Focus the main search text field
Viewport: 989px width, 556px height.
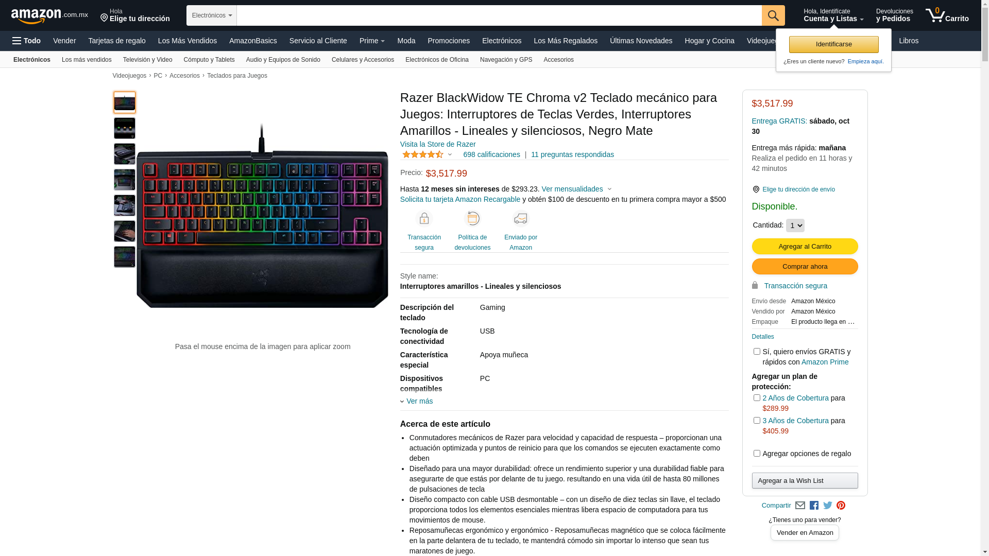tap(499, 15)
